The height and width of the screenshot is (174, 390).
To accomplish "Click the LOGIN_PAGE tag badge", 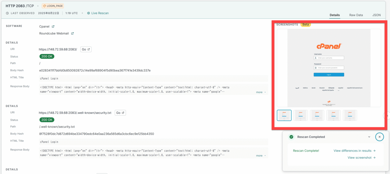I will pos(53,6).
